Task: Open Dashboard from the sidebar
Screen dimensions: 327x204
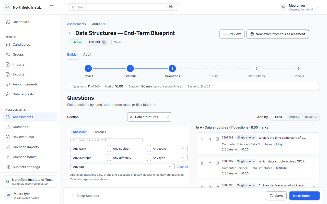Action: tap(30, 22)
